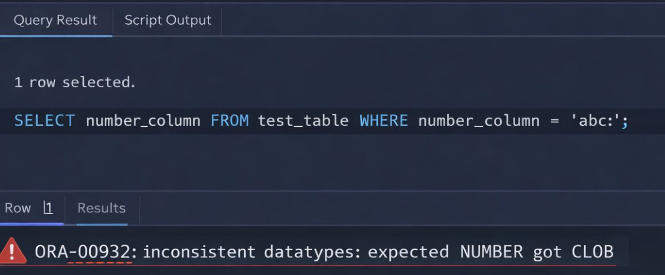Click number_column following the WHERE keyword

[478, 121]
